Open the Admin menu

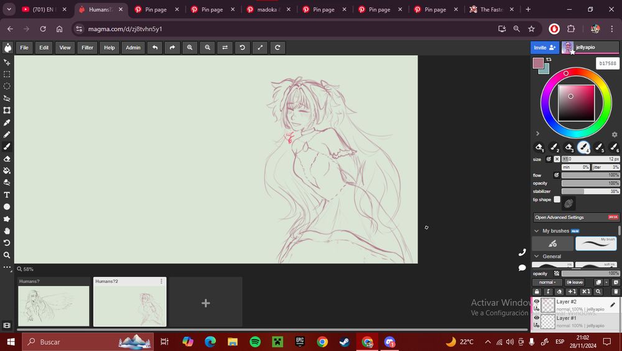coord(133,48)
